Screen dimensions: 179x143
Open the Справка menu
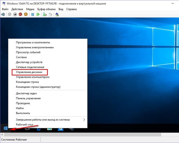pos(71,9)
